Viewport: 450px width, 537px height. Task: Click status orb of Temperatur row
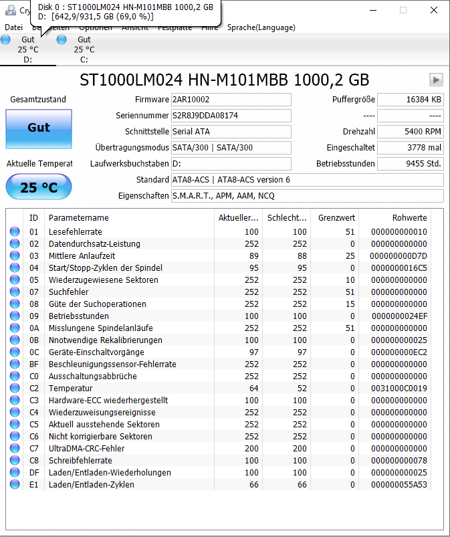[15, 388]
